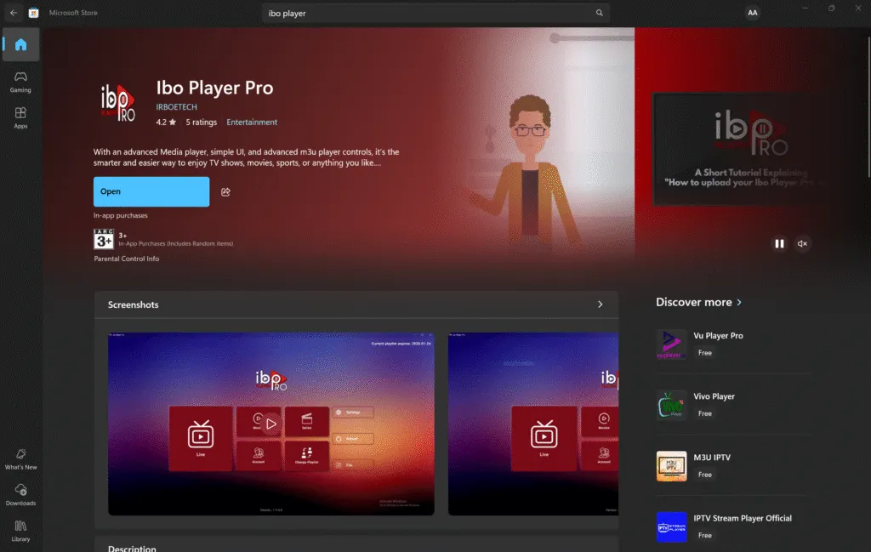This screenshot has height=552, width=871.
Task: Click the Discover more heading
Action: pyautogui.click(x=693, y=302)
